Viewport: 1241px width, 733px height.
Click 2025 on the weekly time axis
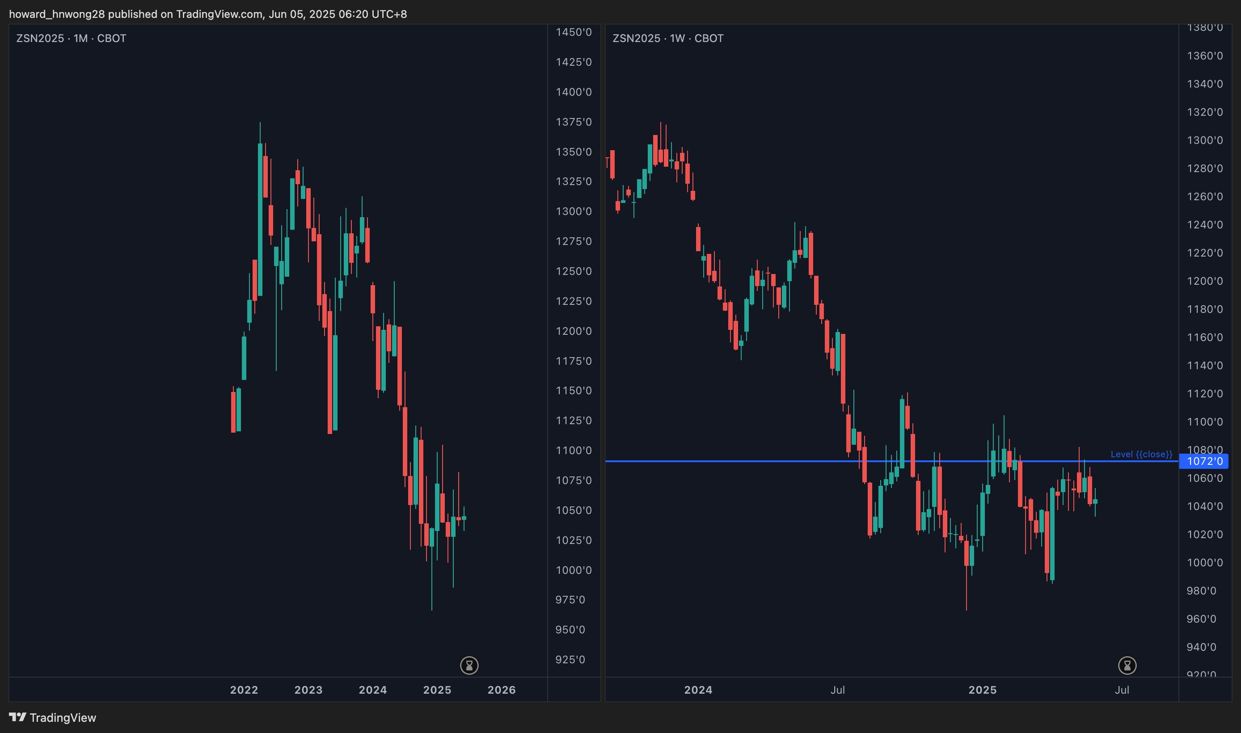(982, 690)
